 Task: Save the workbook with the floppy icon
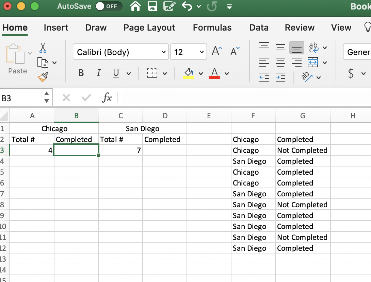coord(152,6)
